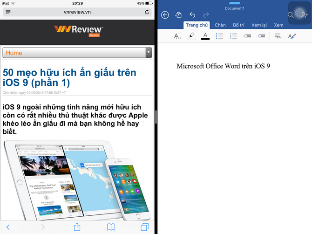Image resolution: width=312 pixels, height=234 pixels.
Task: Switch to the Chèn tab
Action: click(220, 25)
